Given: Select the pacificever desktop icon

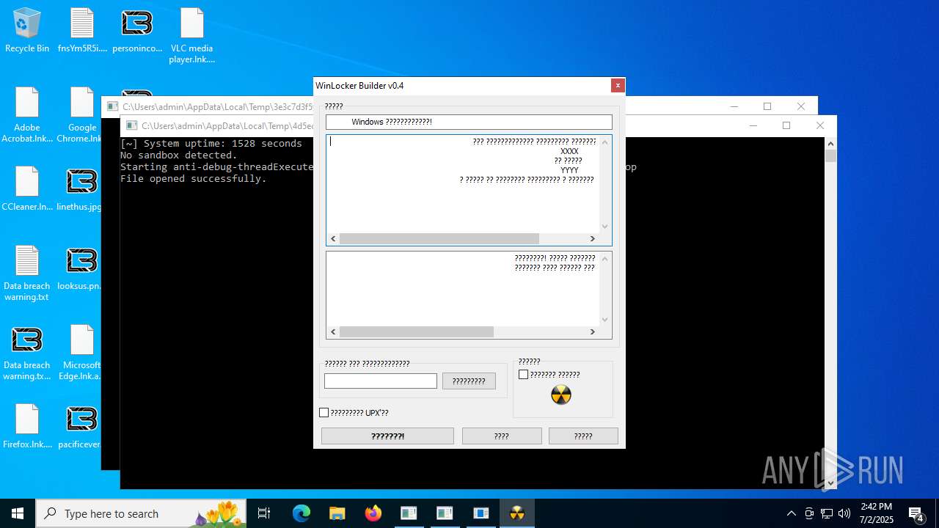Looking at the screenshot, I should coord(79,426).
